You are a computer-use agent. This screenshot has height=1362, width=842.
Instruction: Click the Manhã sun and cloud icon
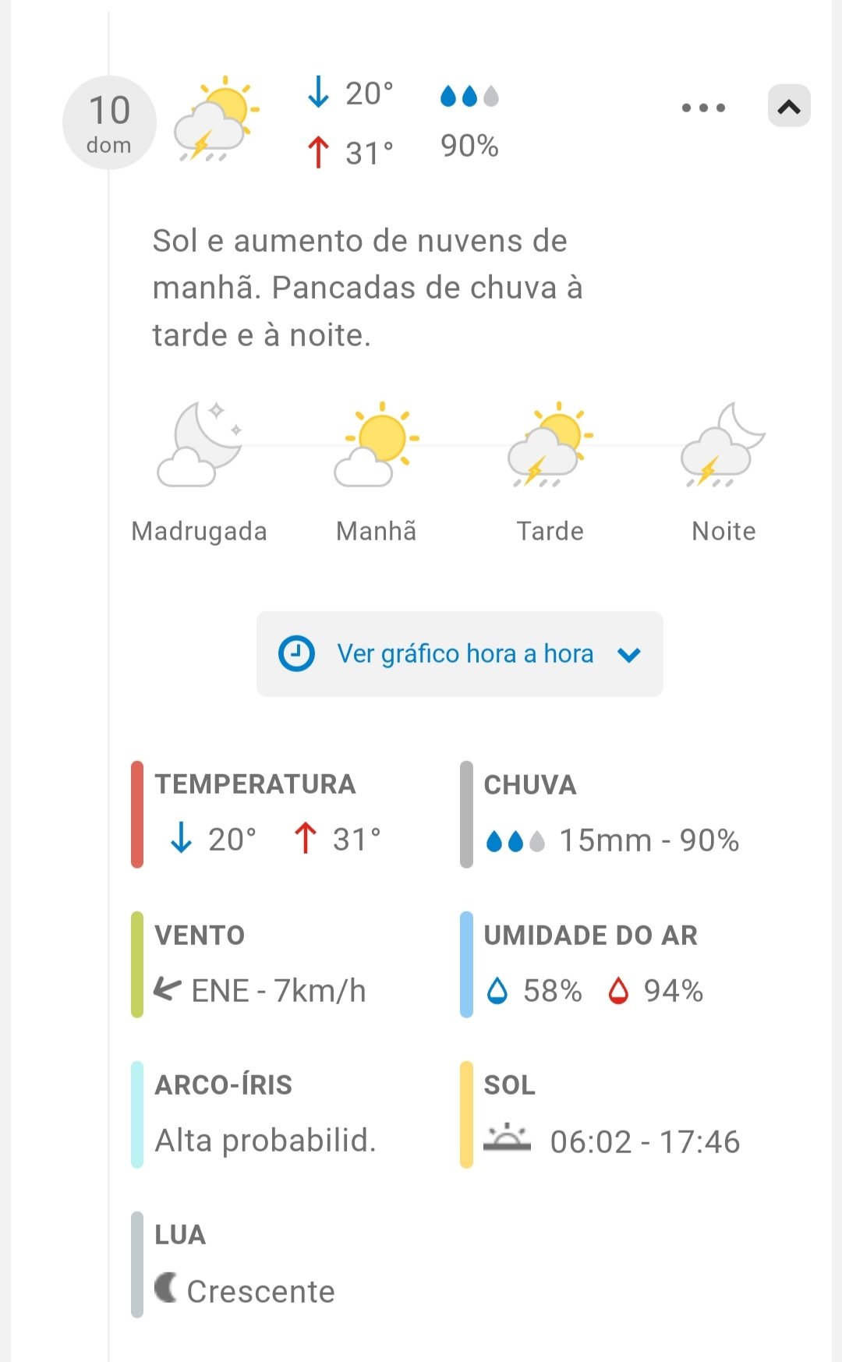point(377,445)
